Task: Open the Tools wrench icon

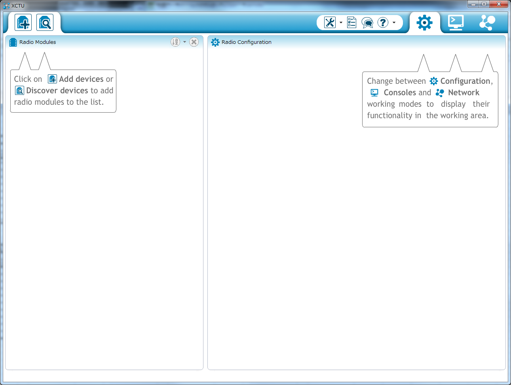Action: (x=330, y=23)
